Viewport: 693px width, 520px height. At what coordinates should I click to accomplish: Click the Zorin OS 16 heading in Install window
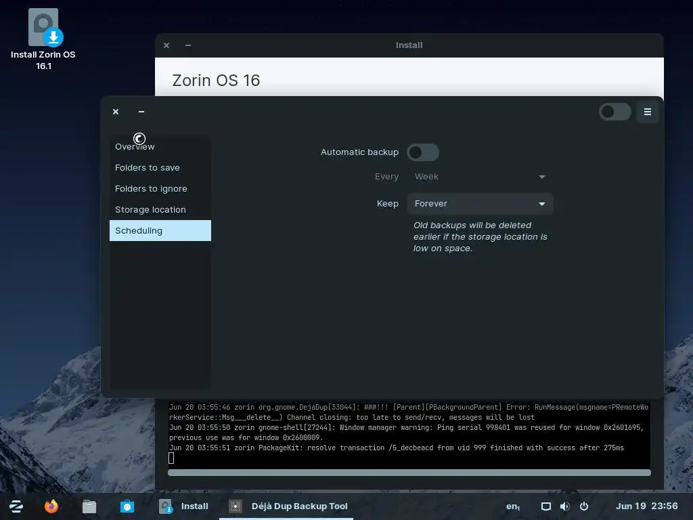tap(216, 81)
